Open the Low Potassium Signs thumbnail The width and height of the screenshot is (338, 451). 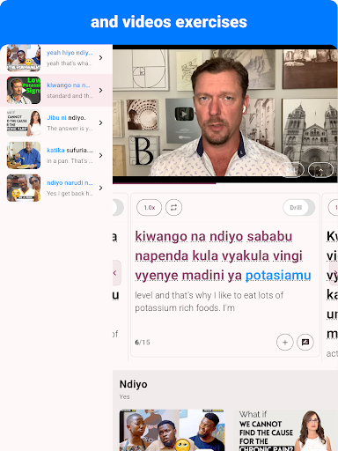coord(24,90)
